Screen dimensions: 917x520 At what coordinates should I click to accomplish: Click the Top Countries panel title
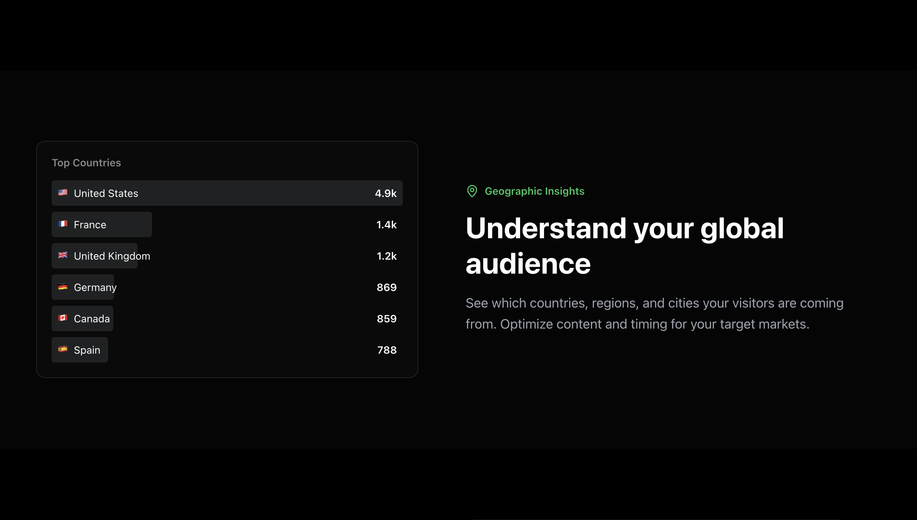coord(86,162)
